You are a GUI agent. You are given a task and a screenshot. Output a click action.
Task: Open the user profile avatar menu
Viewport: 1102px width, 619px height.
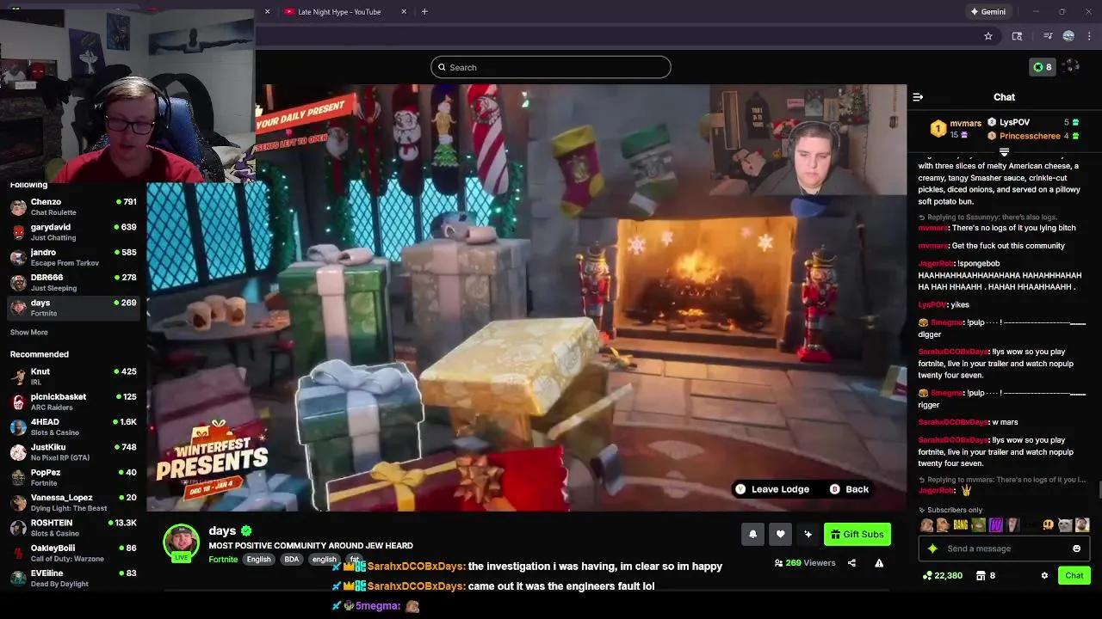(1071, 66)
